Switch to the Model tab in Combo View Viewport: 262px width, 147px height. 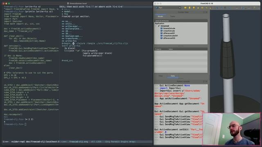(160, 16)
